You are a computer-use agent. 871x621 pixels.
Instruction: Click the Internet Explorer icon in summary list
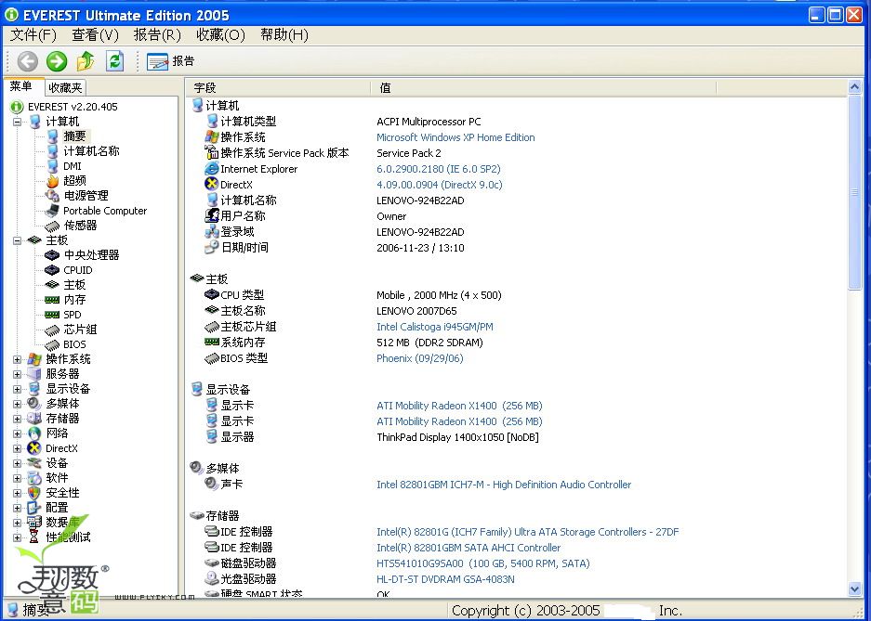click(212, 169)
